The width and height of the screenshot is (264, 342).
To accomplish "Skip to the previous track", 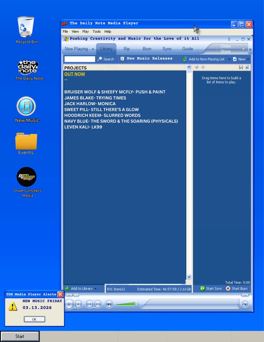I will tap(90, 304).
